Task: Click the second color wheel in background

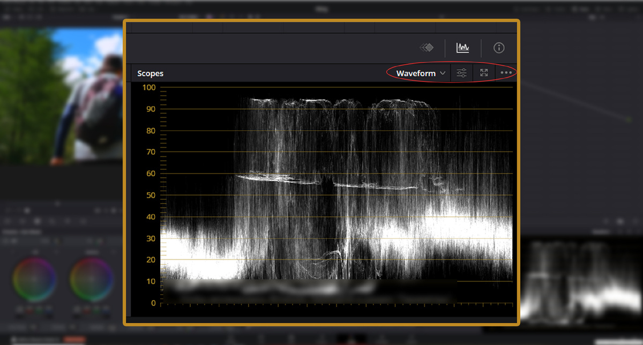Action: coord(91,279)
